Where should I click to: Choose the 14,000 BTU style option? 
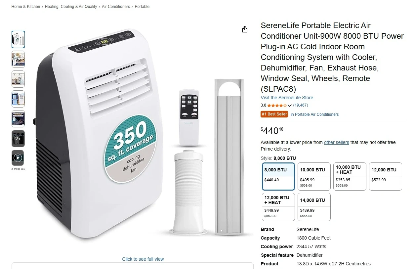(314, 207)
